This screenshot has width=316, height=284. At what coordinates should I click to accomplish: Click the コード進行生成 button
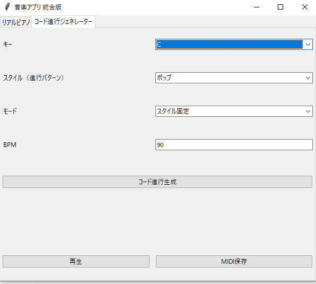[157, 182]
